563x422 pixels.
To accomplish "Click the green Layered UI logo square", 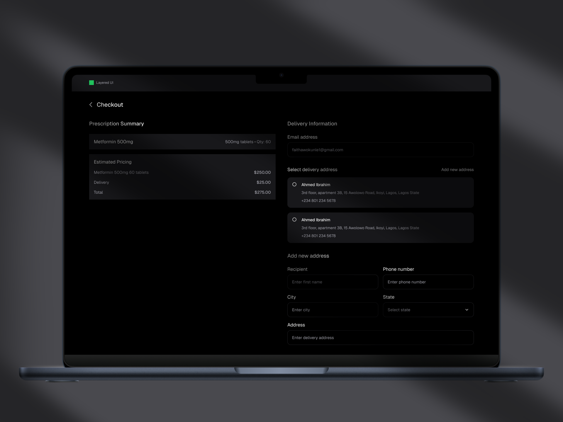I will tap(92, 82).
